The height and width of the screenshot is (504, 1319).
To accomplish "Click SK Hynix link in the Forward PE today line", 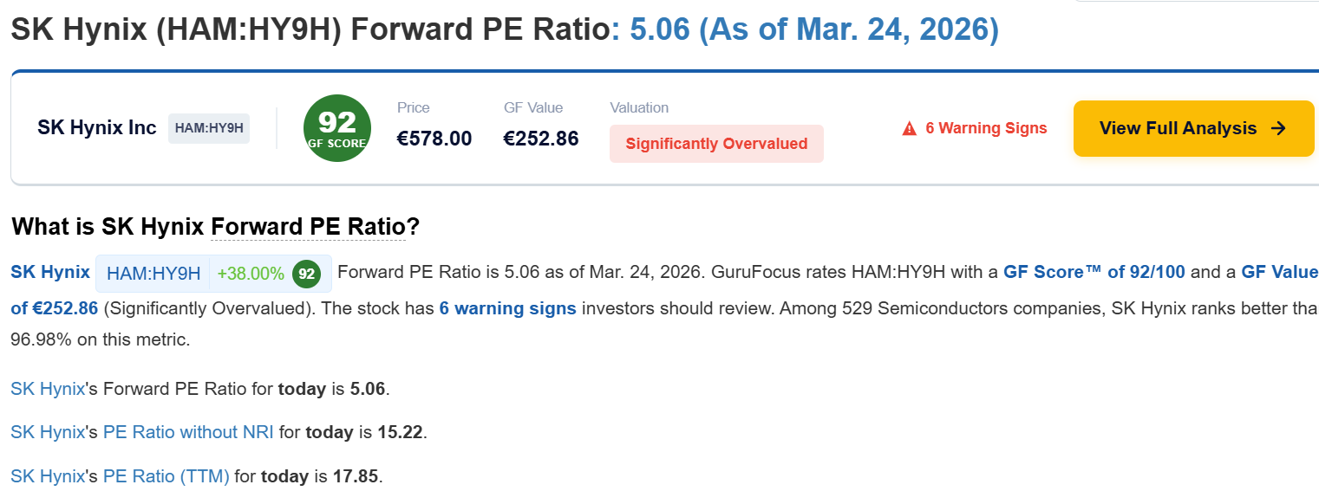I will 48,389.
